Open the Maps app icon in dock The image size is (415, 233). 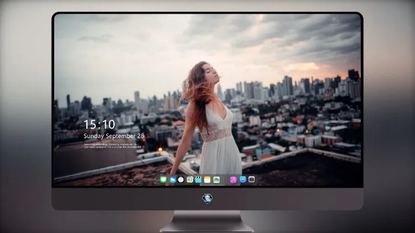(x=190, y=180)
